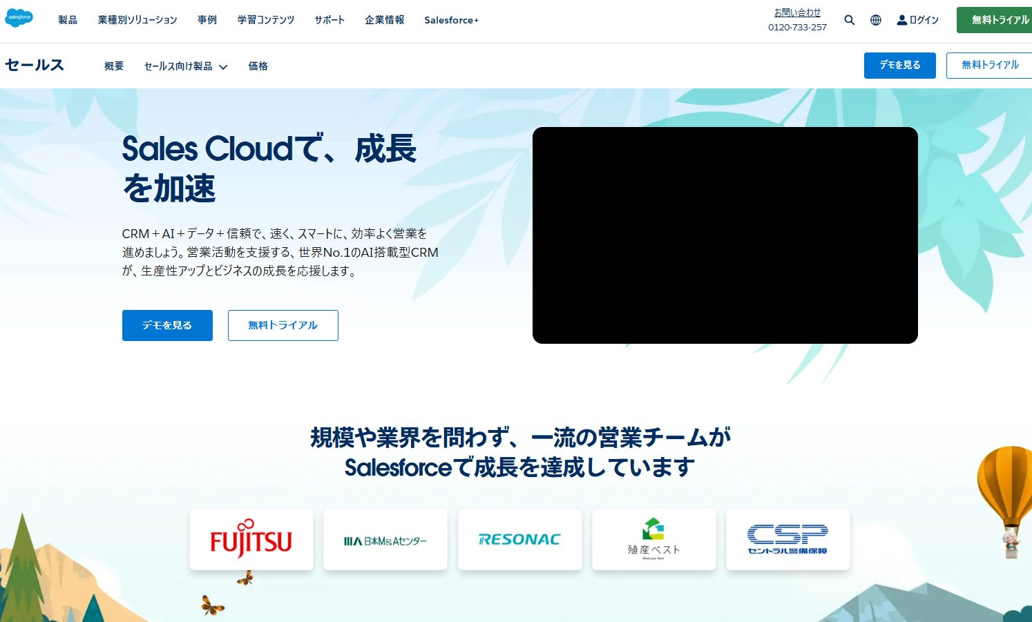
Task: Open the 事例 menu
Action: (x=207, y=20)
